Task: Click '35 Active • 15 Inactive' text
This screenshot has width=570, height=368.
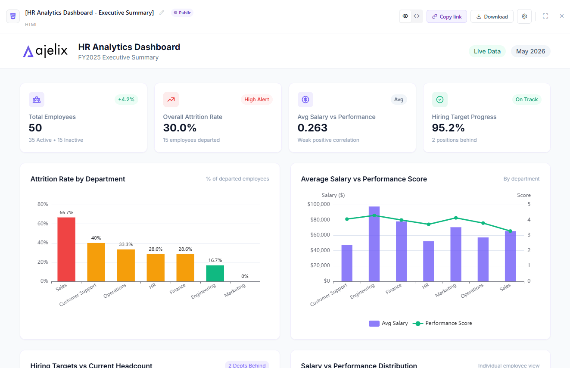Action: tap(56, 140)
